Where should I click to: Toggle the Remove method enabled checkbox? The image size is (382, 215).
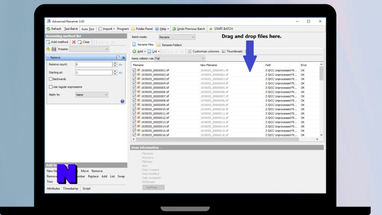118,57
